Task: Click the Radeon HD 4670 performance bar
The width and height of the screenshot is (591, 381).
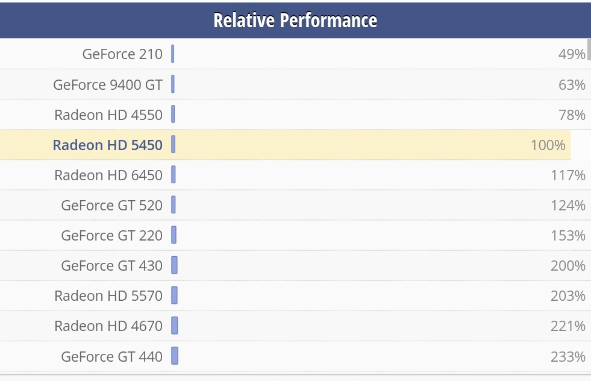Action: [175, 326]
